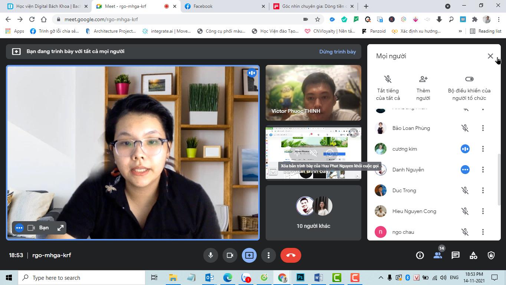Open the meeting details info icon
The width and height of the screenshot is (506, 285).
pyautogui.click(x=420, y=255)
